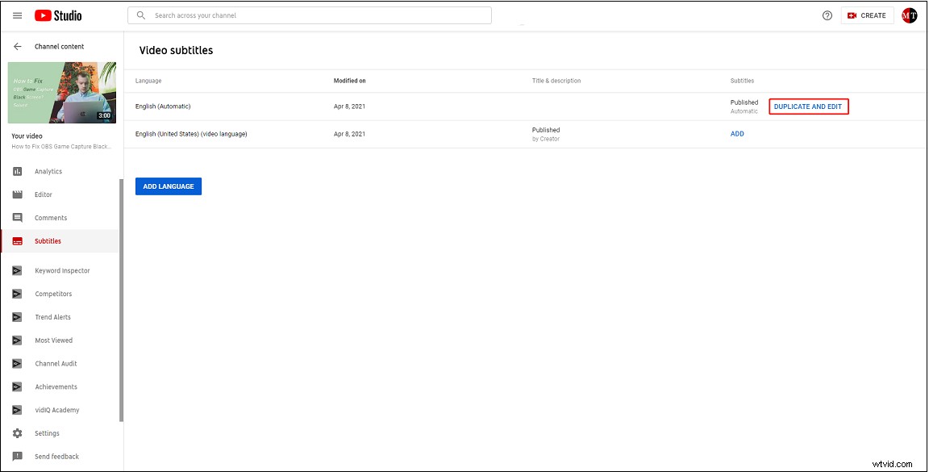Open Trend Alerts in the sidebar
The height and width of the screenshot is (472, 929).
click(x=17, y=316)
